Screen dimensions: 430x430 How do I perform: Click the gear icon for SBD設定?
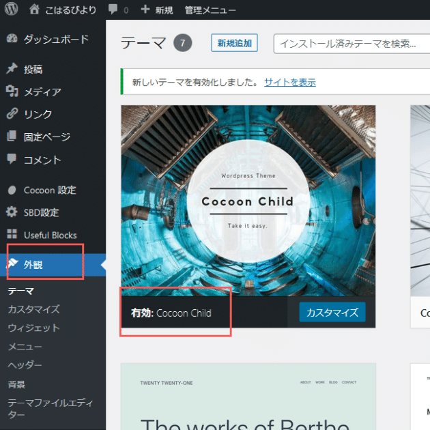(x=12, y=212)
